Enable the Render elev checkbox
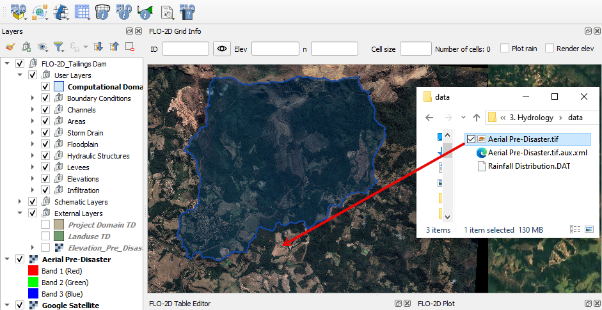602x310 pixels. click(550, 49)
